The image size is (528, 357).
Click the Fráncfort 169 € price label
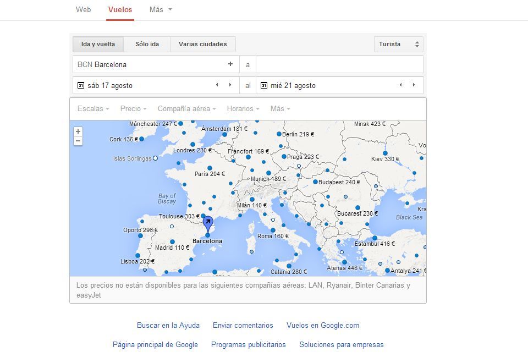pyautogui.click(x=249, y=151)
